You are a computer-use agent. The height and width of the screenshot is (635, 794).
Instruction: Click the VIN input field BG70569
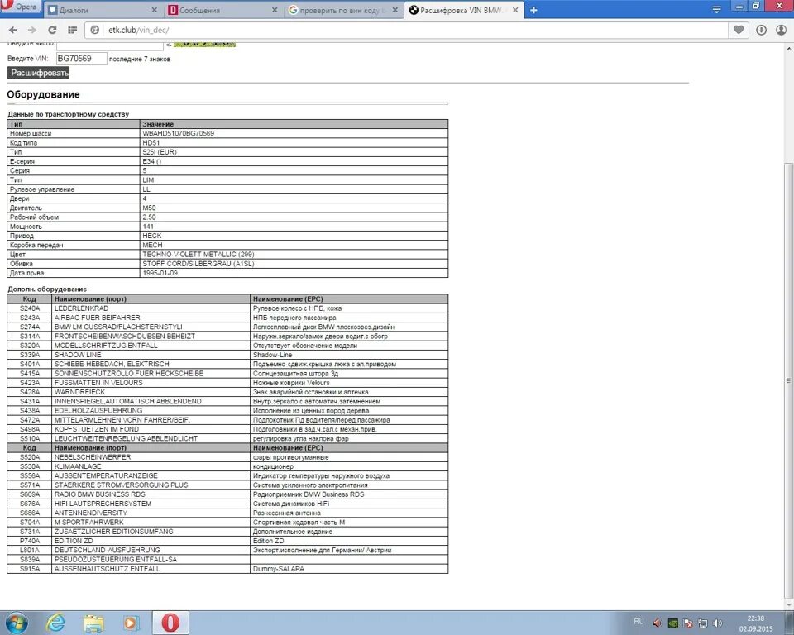point(82,59)
